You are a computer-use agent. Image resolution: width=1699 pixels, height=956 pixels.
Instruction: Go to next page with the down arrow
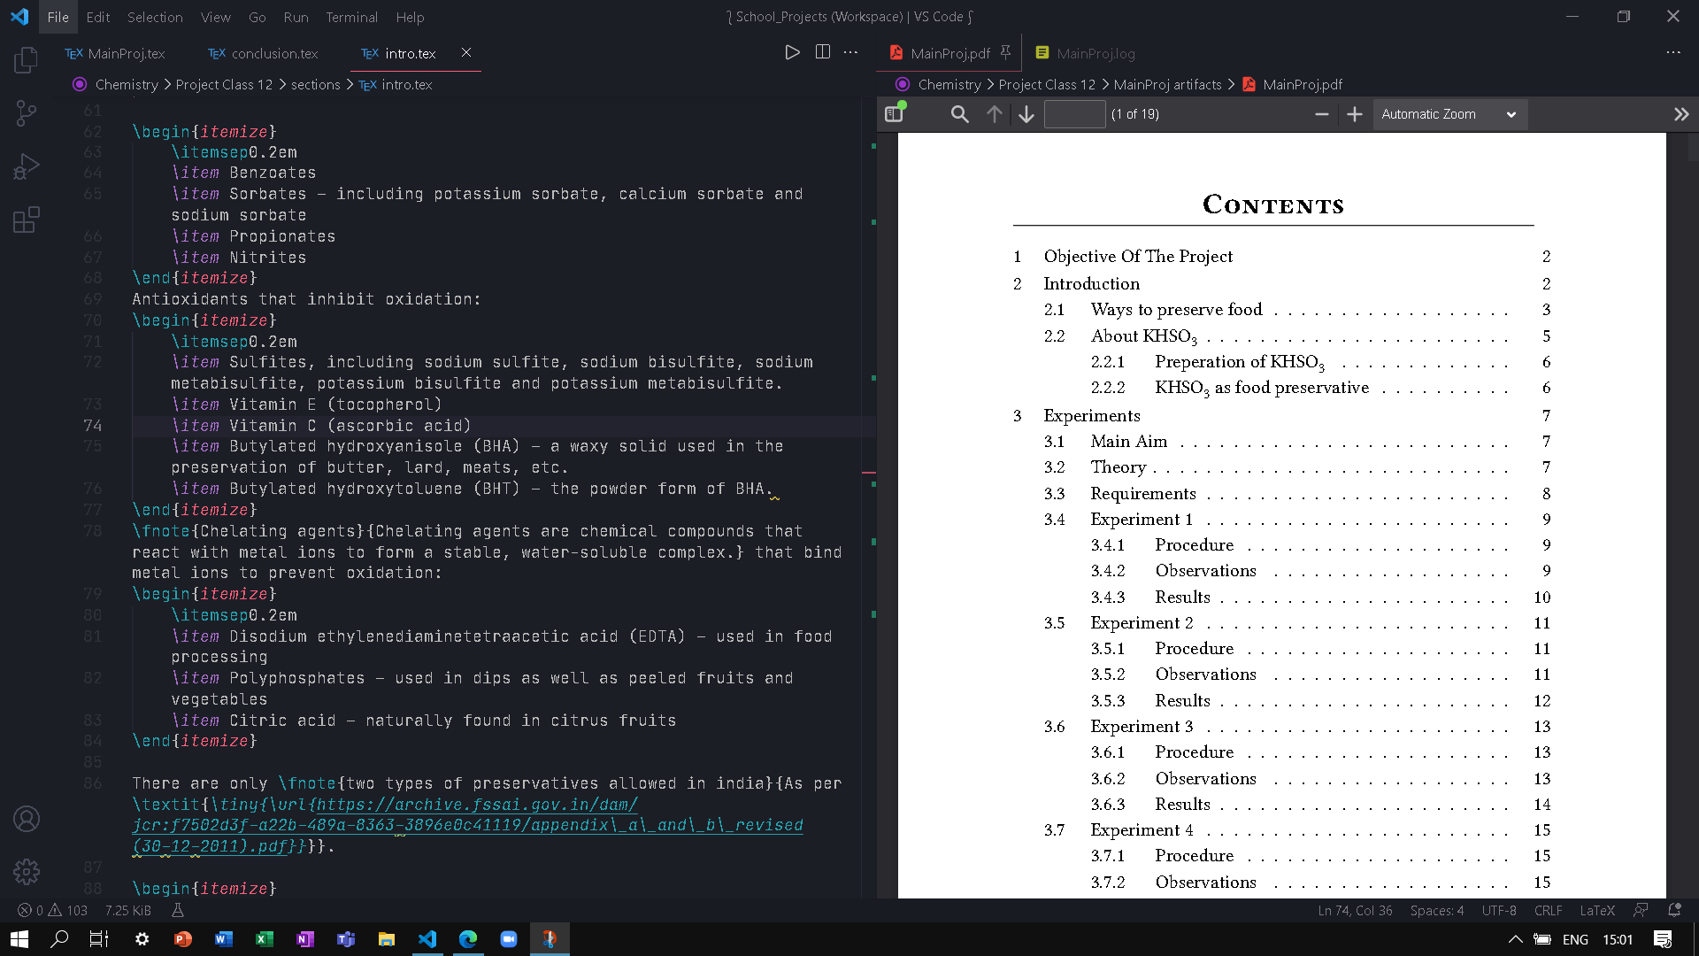[1026, 113]
